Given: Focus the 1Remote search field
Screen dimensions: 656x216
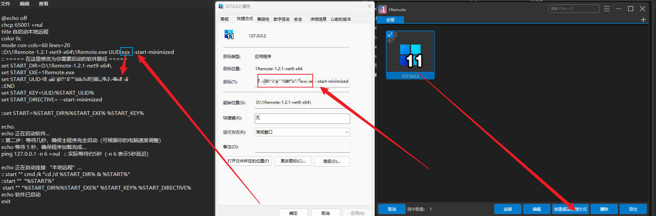Looking at the screenshot, I should (573, 9).
